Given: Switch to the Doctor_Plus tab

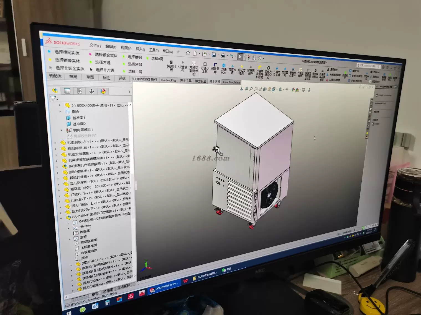Looking at the screenshot, I should (169, 80).
